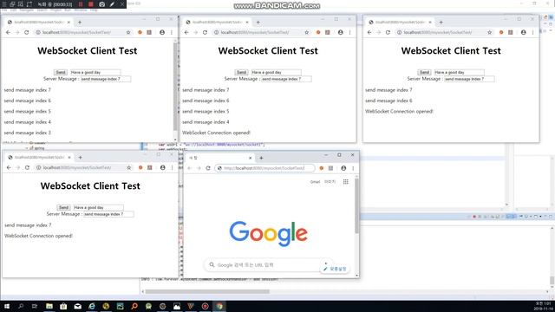Open new tab in bottom-left browser window
The image size is (555, 312).
81,157
